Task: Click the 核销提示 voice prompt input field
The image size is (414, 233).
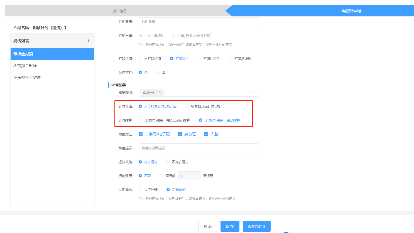Action: click(x=198, y=148)
